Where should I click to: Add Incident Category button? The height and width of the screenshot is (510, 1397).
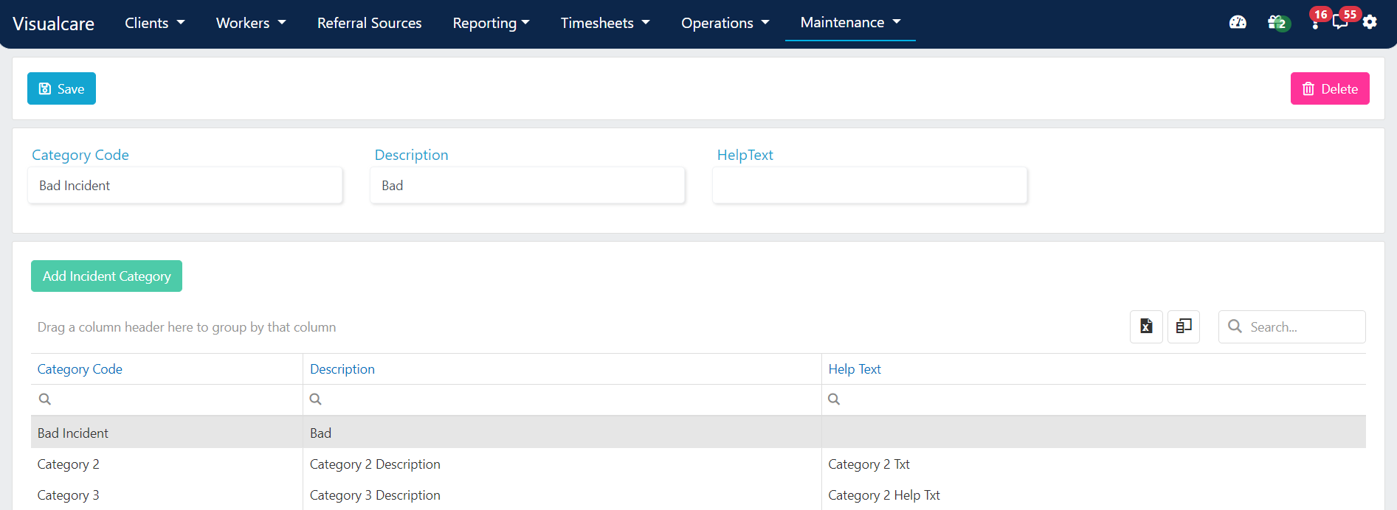(106, 276)
